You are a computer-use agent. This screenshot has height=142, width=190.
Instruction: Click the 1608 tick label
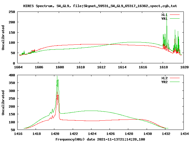coord(60,67)
